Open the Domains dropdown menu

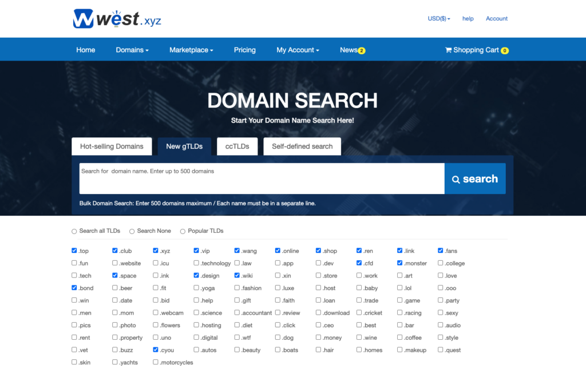[x=132, y=50]
